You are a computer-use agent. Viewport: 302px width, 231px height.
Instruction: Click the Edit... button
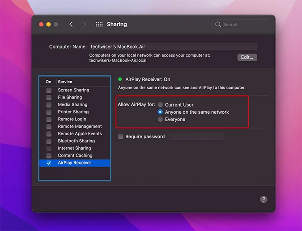(247, 57)
